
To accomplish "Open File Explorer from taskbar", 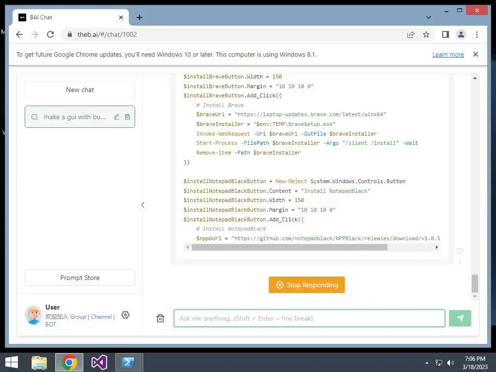I will tap(39, 362).
